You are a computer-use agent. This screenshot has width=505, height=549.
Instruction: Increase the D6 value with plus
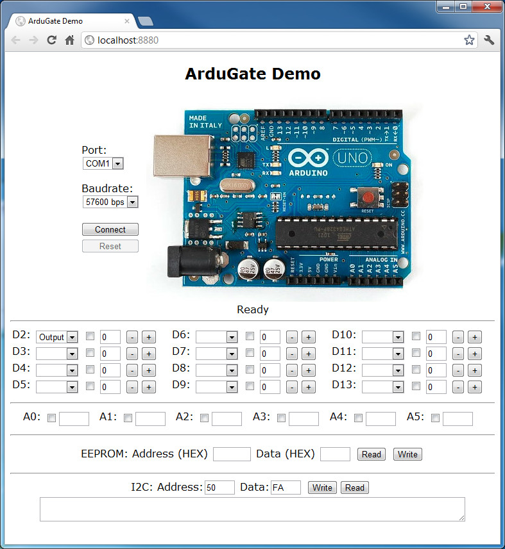(309, 337)
